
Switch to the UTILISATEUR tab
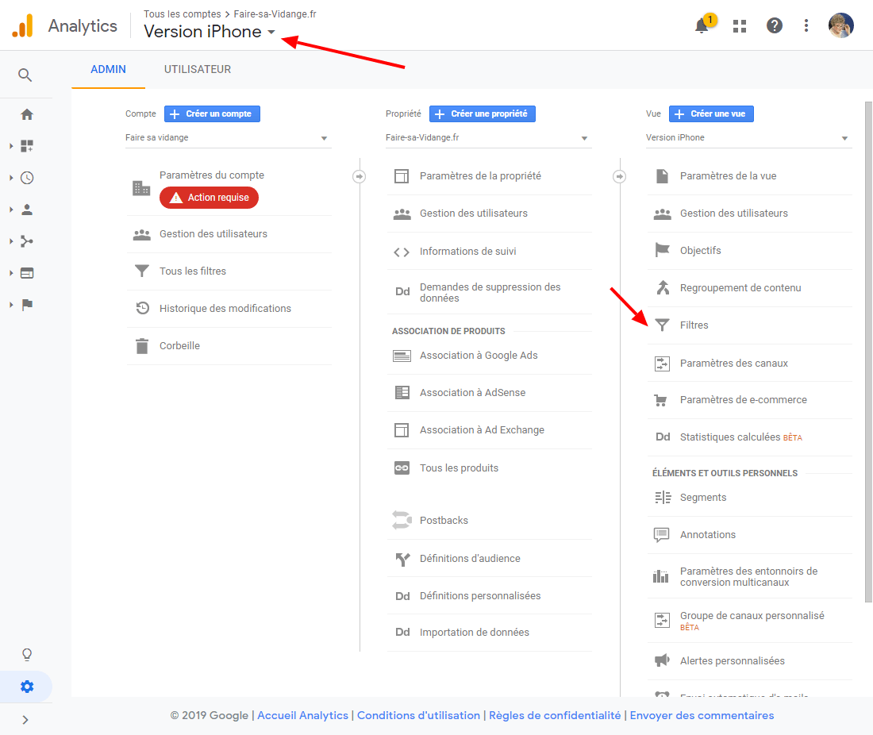[197, 70]
